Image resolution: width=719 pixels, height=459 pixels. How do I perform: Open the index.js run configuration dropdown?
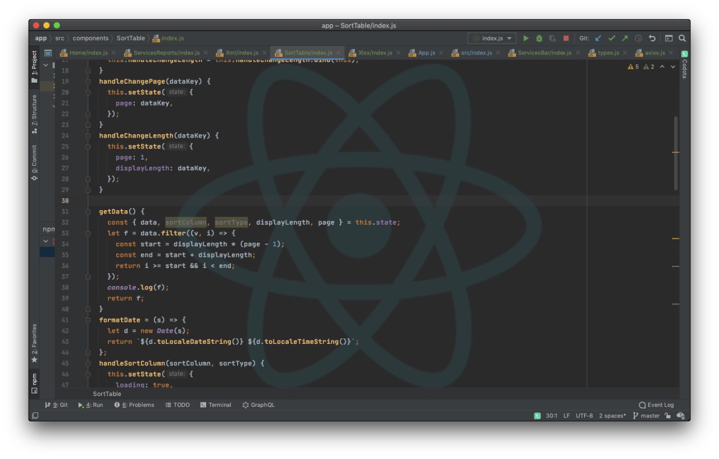pyautogui.click(x=492, y=38)
